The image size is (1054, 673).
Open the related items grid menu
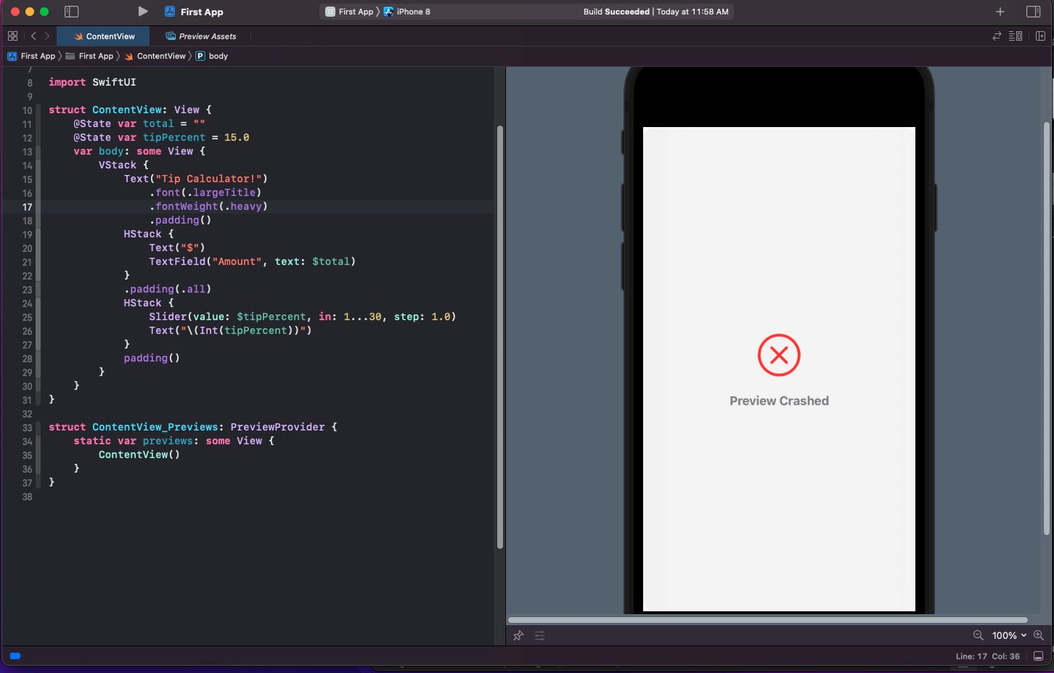(x=12, y=36)
